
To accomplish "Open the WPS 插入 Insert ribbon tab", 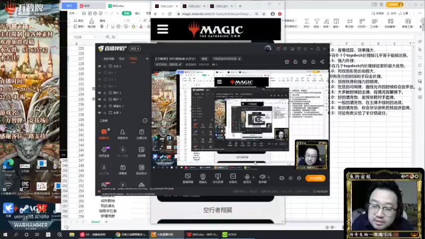I will click(138, 13).
